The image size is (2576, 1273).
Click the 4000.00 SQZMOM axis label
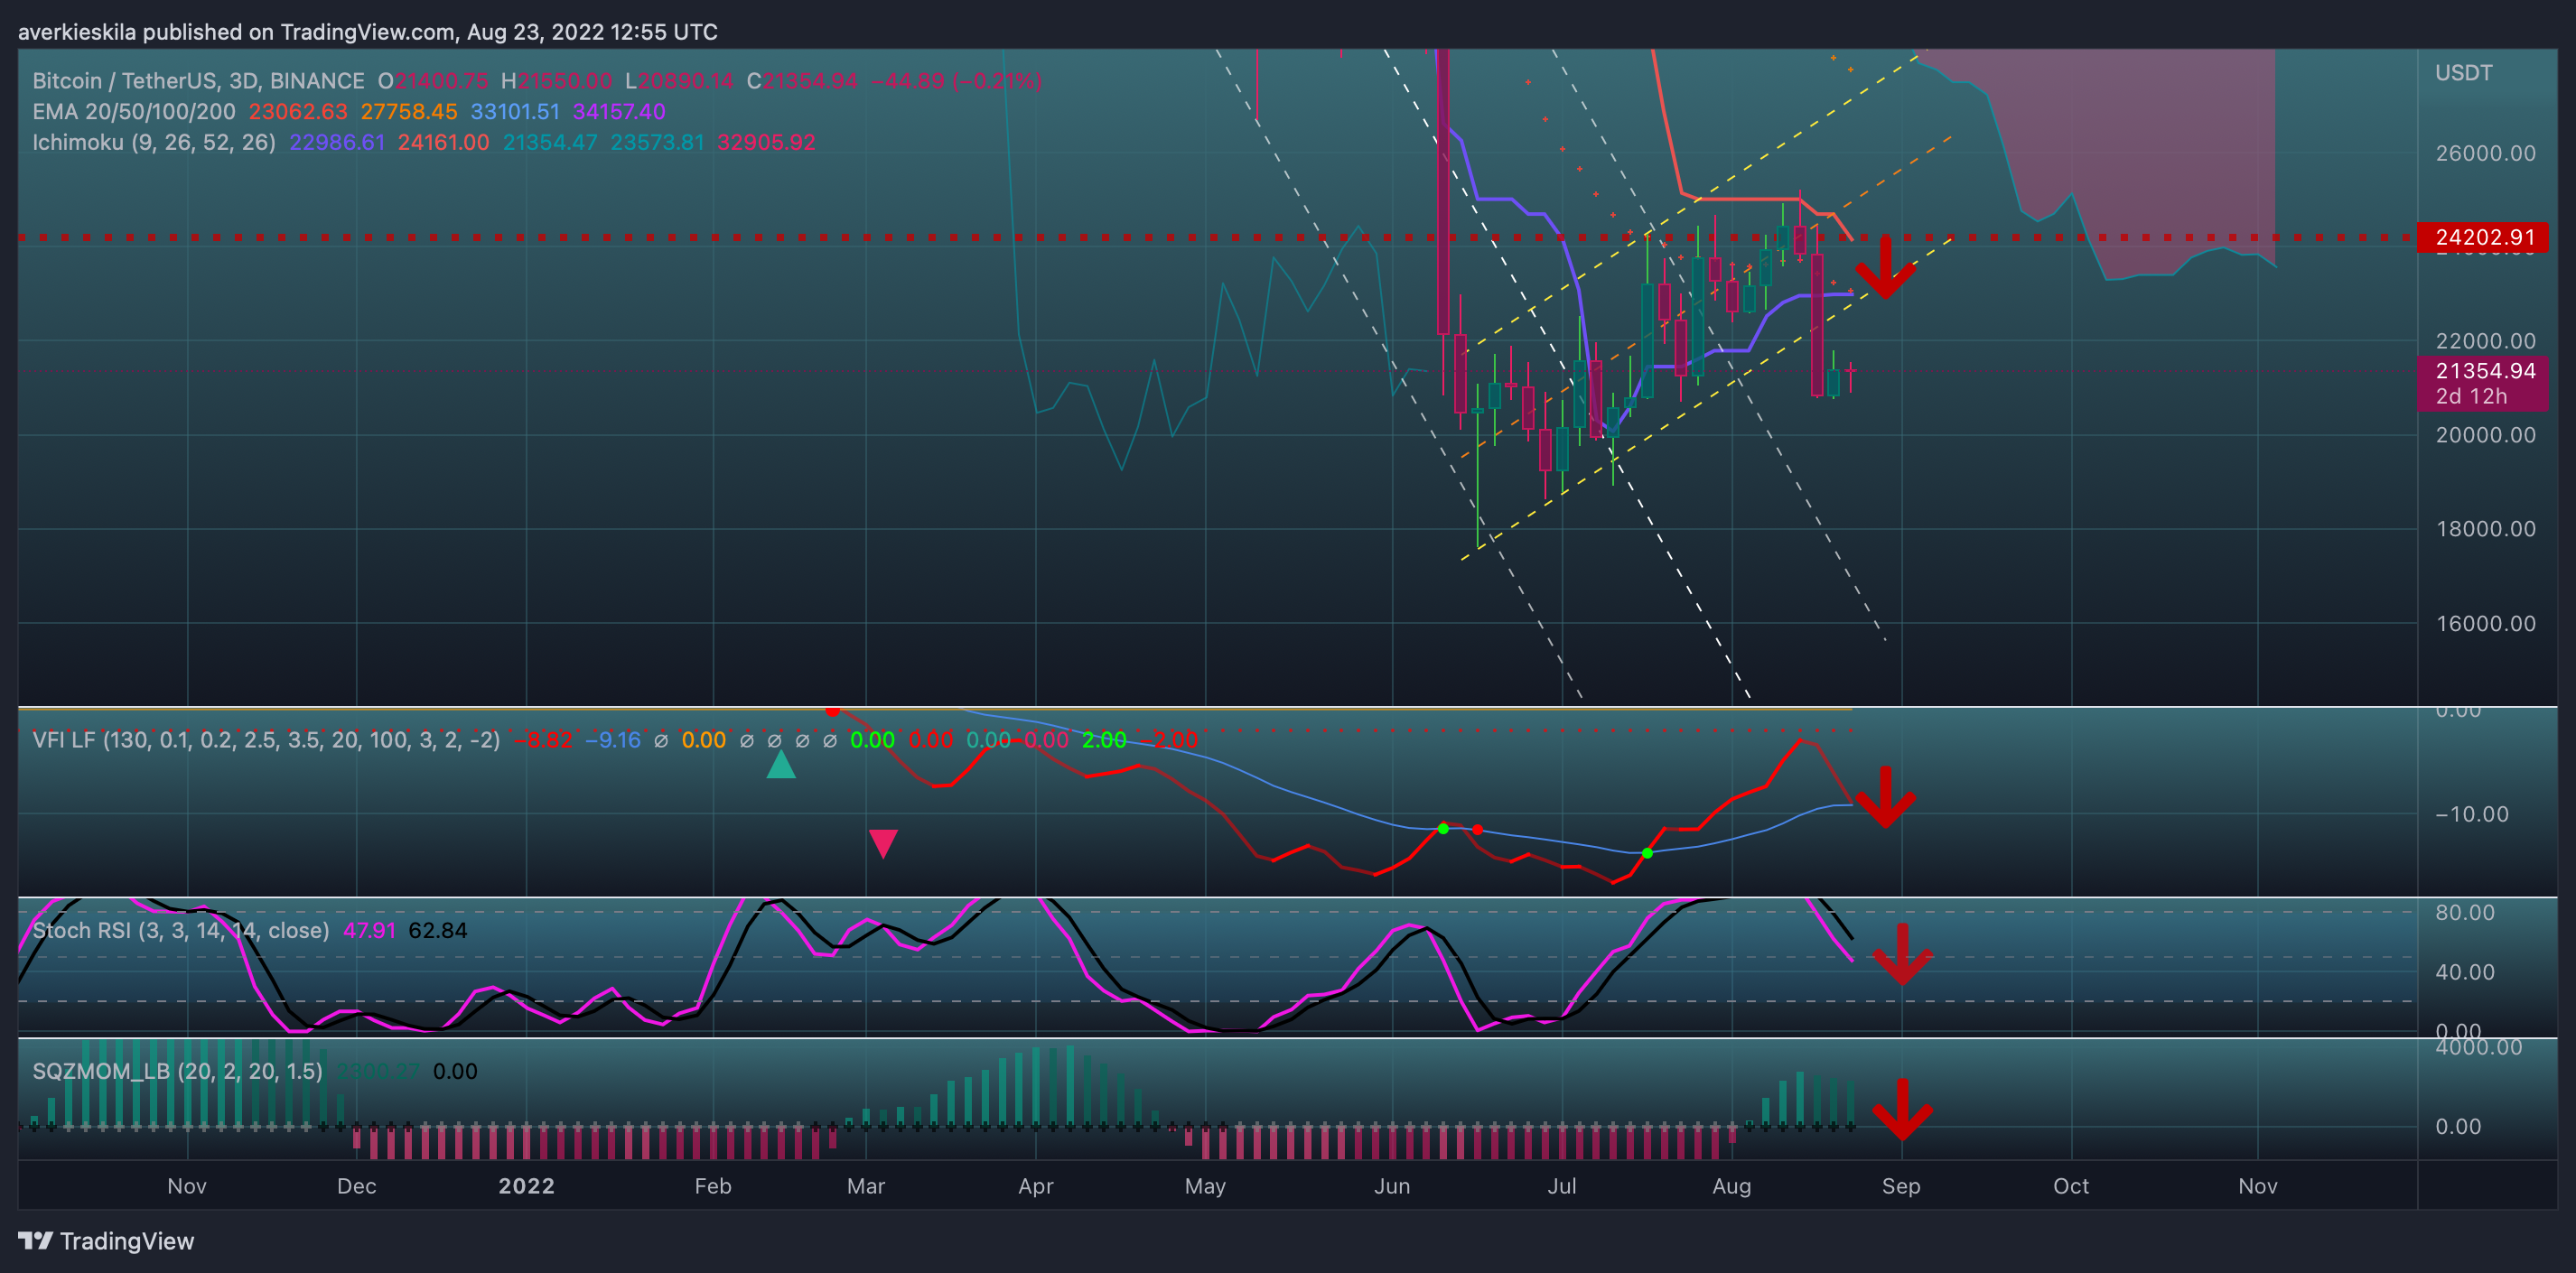point(2478,1047)
